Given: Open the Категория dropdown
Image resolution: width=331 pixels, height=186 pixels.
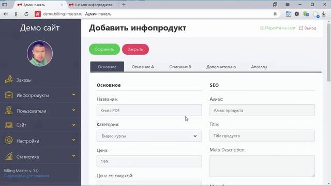Looking at the screenshot, I should point(149,136).
